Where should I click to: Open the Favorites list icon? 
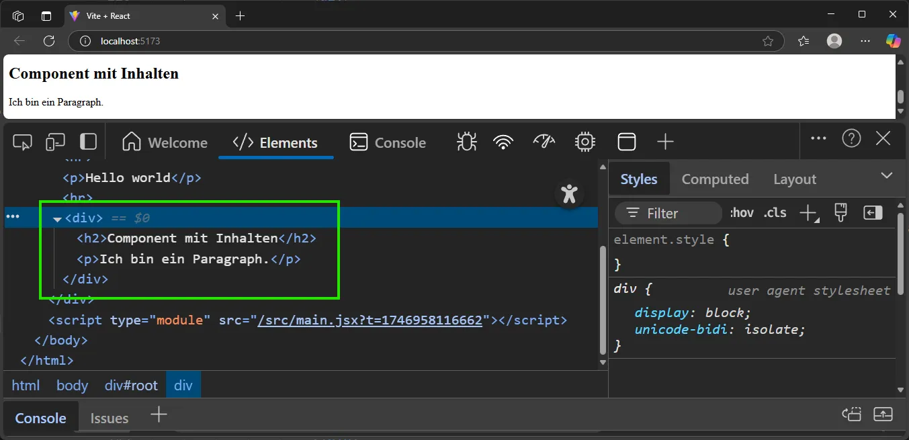(804, 41)
